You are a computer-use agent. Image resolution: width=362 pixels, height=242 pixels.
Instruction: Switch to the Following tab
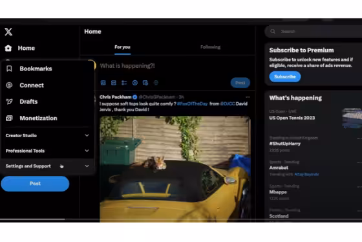[x=210, y=47]
